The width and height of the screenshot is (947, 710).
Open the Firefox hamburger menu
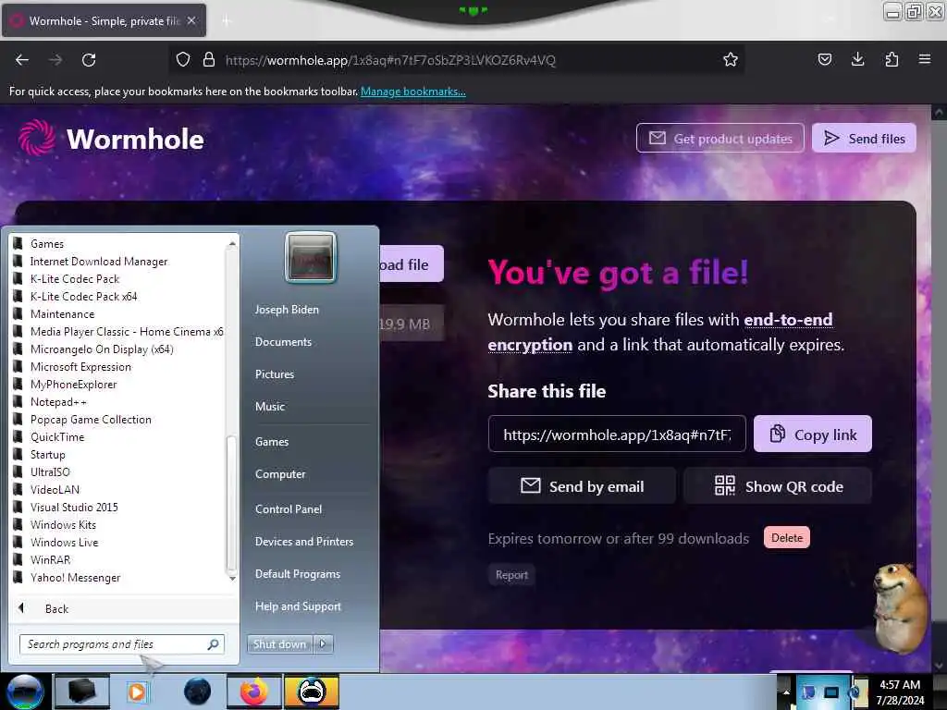click(x=924, y=60)
